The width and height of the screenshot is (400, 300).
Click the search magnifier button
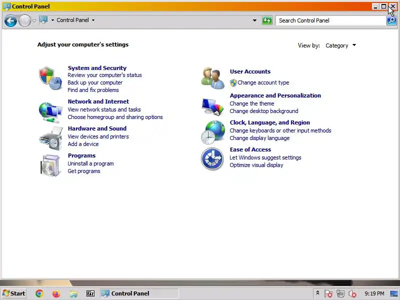click(x=391, y=20)
